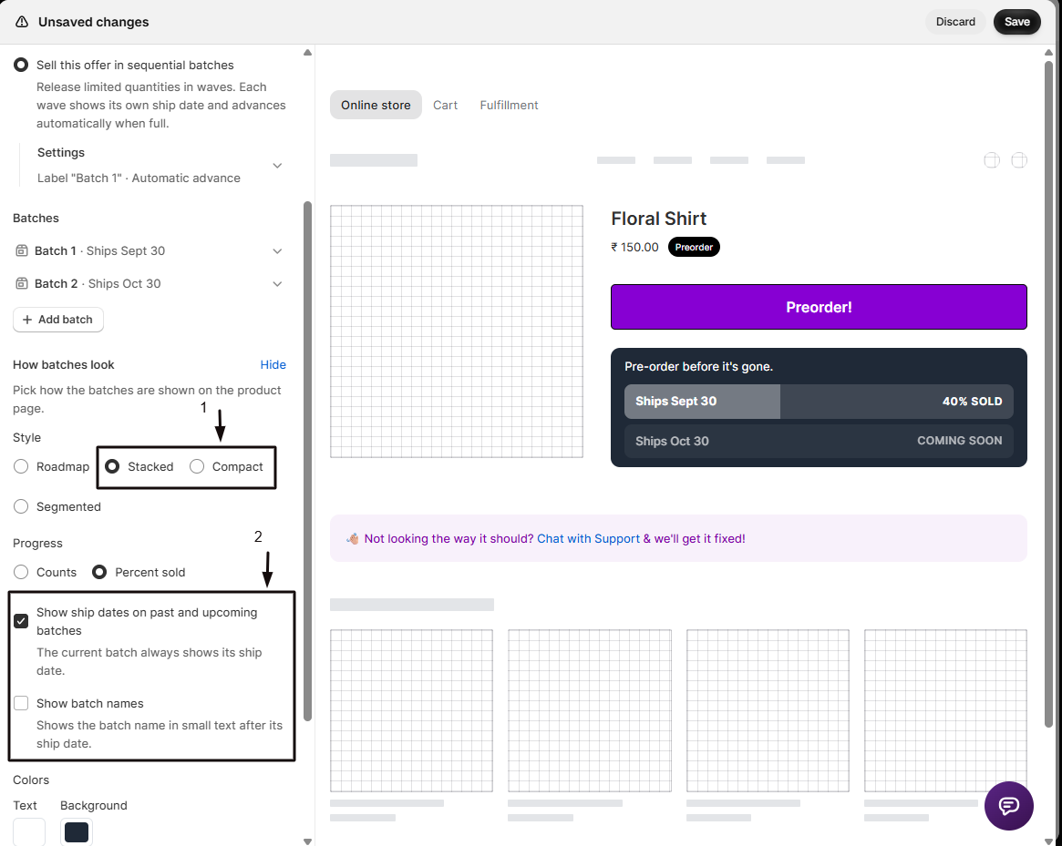
Task: Click the Unsaved changes warning icon
Action: [22, 22]
